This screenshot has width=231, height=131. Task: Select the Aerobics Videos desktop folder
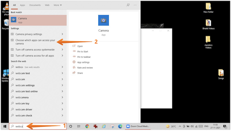coord(208,42)
